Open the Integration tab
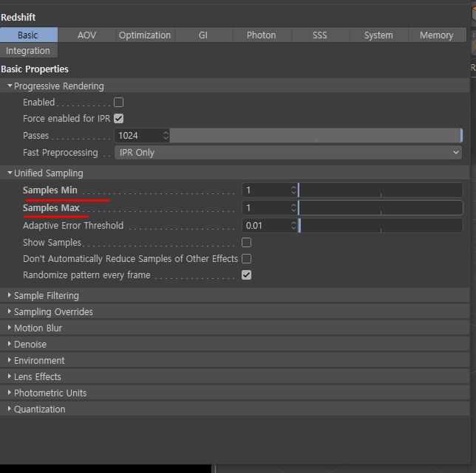Screen dimensions: 476x473 click(29, 51)
